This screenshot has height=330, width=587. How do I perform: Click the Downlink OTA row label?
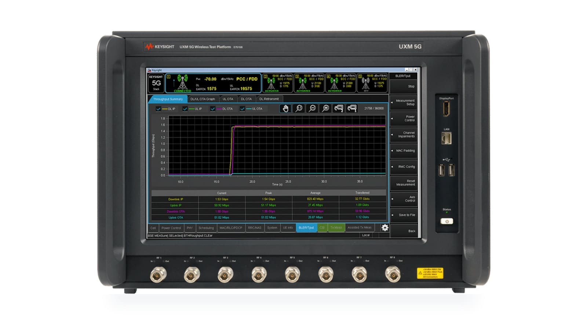[175, 212]
